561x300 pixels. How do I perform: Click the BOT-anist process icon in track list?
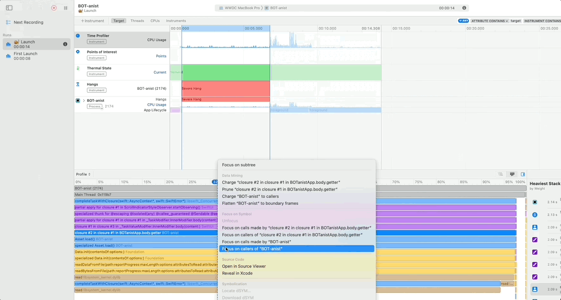(x=77, y=100)
